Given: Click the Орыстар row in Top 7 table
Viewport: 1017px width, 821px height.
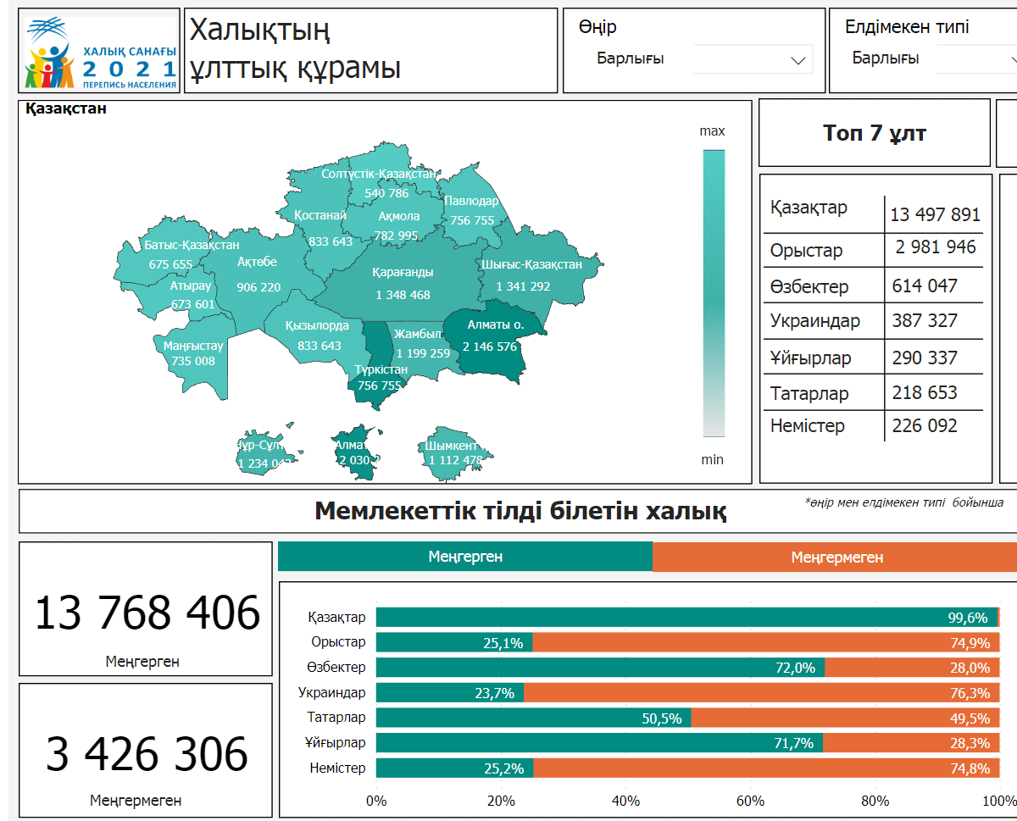Looking at the screenshot, I should pos(875,250).
